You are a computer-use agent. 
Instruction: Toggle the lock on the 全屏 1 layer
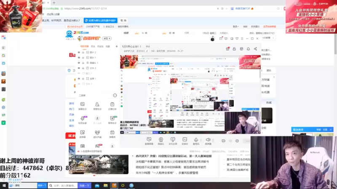click(x=83, y=79)
